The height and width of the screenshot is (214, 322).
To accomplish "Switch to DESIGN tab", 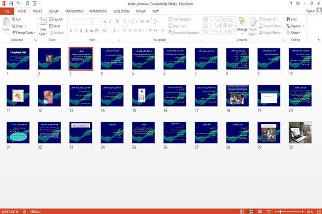I will (x=54, y=11).
